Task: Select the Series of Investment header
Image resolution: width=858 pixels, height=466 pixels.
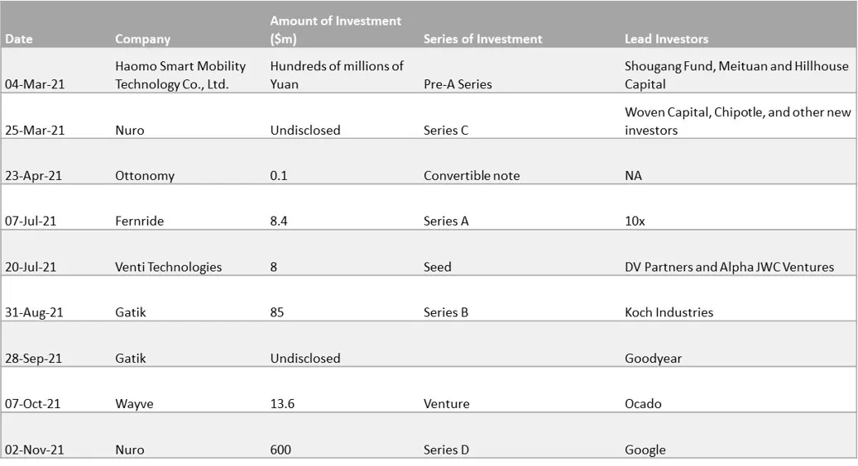Action: coord(482,39)
